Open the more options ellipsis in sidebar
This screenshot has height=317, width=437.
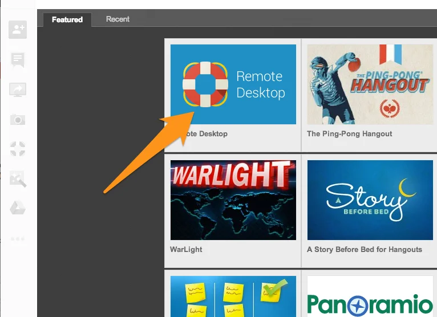point(18,239)
